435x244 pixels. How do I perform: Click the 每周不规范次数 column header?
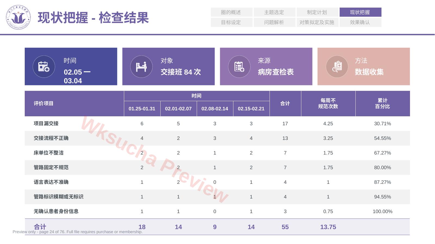point(328,104)
